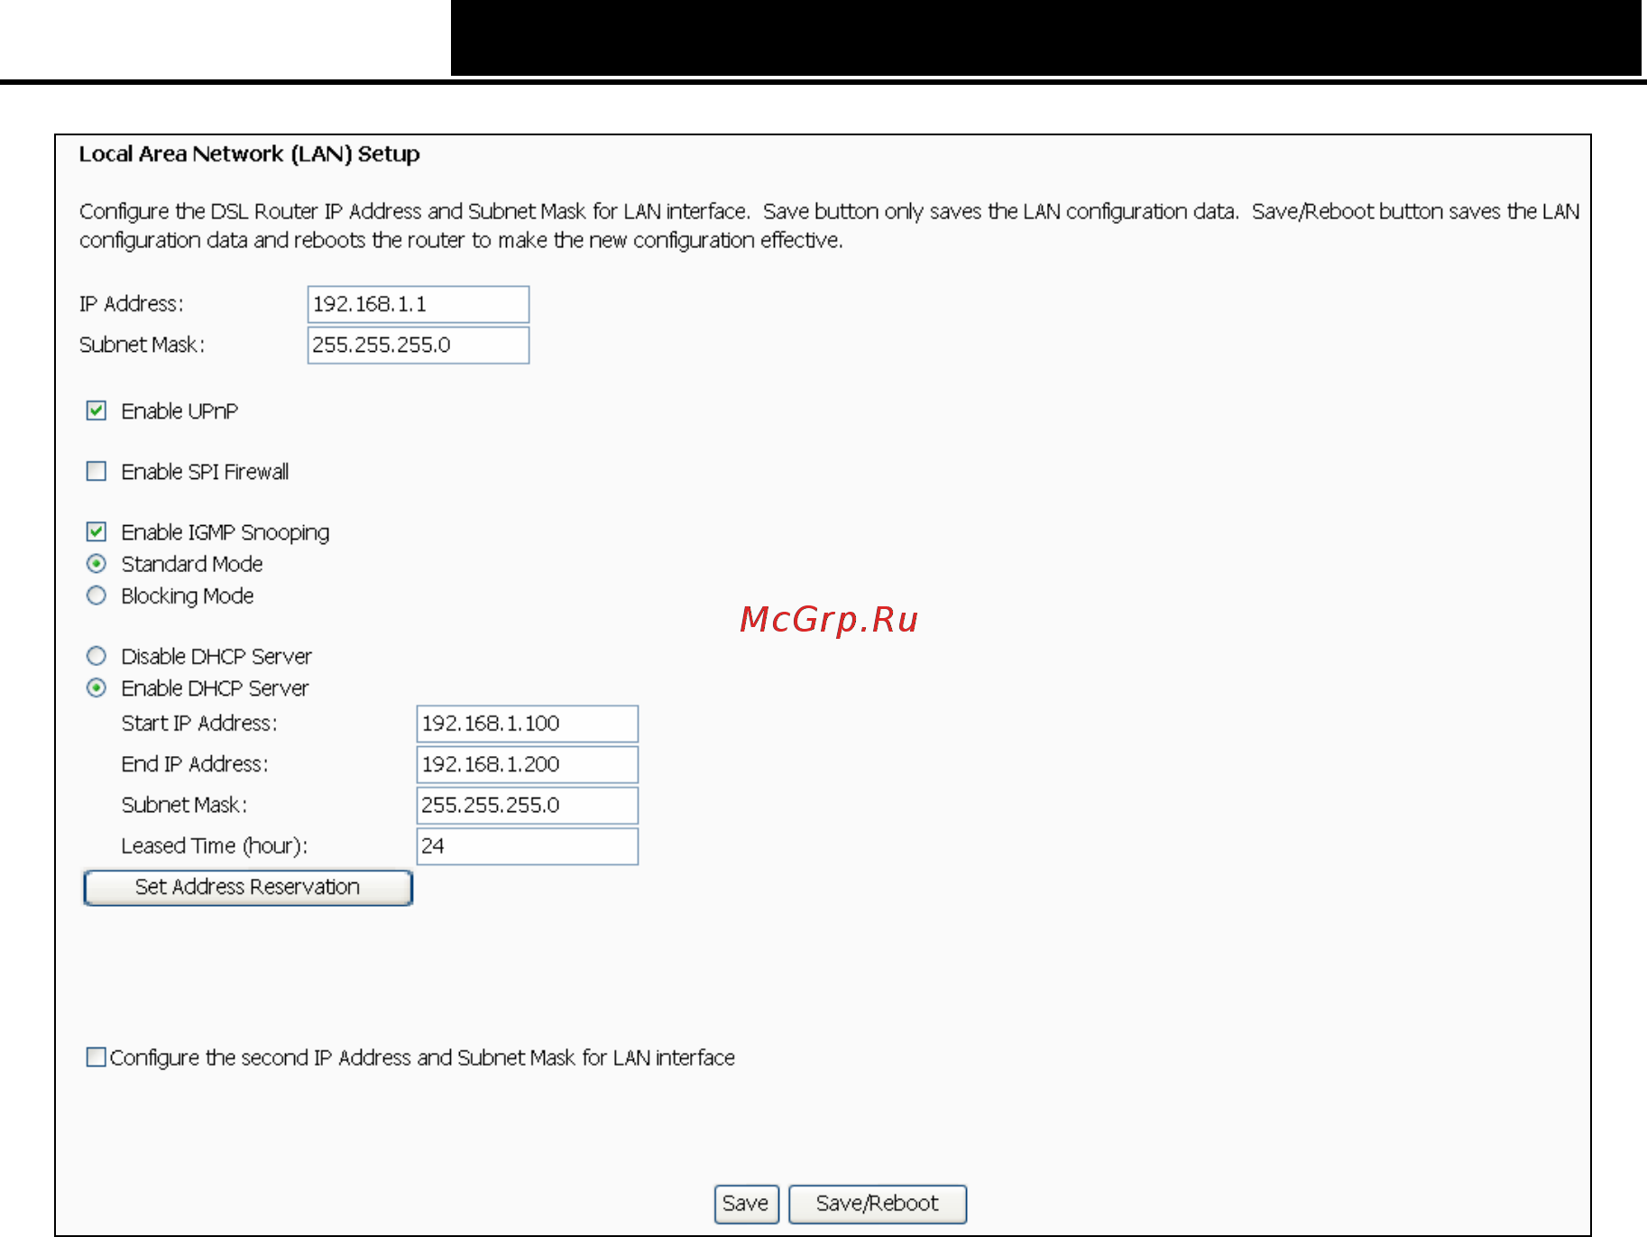Click the Set Address Reservation button
The image size is (1647, 1237).
(x=248, y=888)
